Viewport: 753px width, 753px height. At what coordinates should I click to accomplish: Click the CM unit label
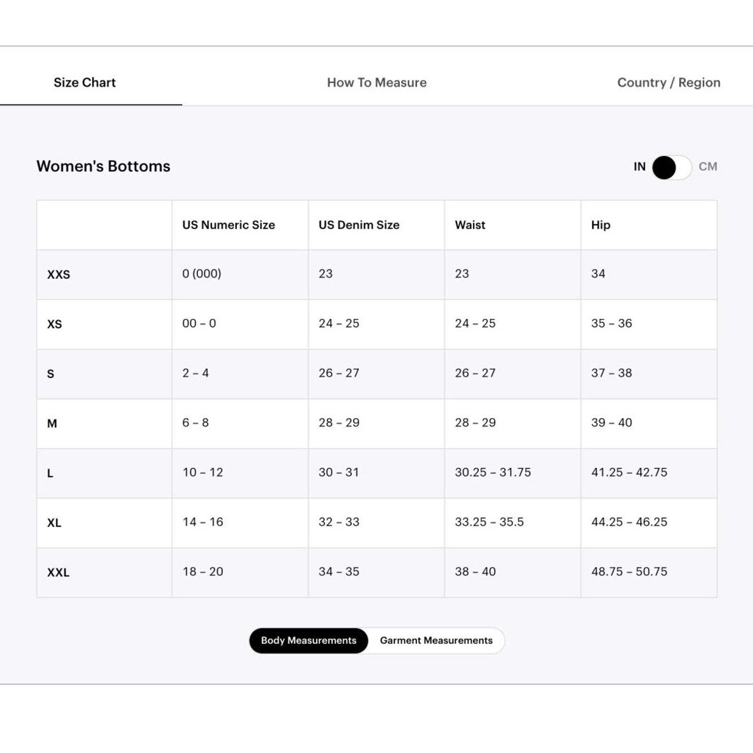click(x=707, y=167)
